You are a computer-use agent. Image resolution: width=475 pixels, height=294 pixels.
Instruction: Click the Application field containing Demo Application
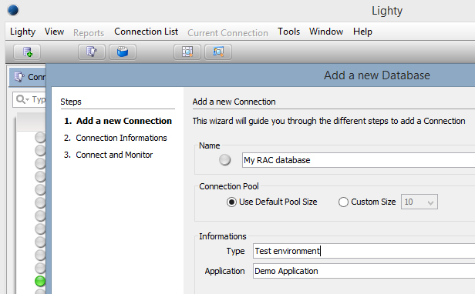tap(364, 271)
